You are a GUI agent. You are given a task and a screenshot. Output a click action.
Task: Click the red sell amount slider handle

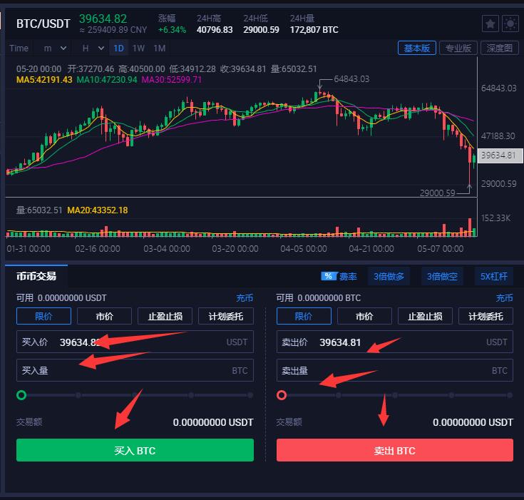(x=282, y=395)
